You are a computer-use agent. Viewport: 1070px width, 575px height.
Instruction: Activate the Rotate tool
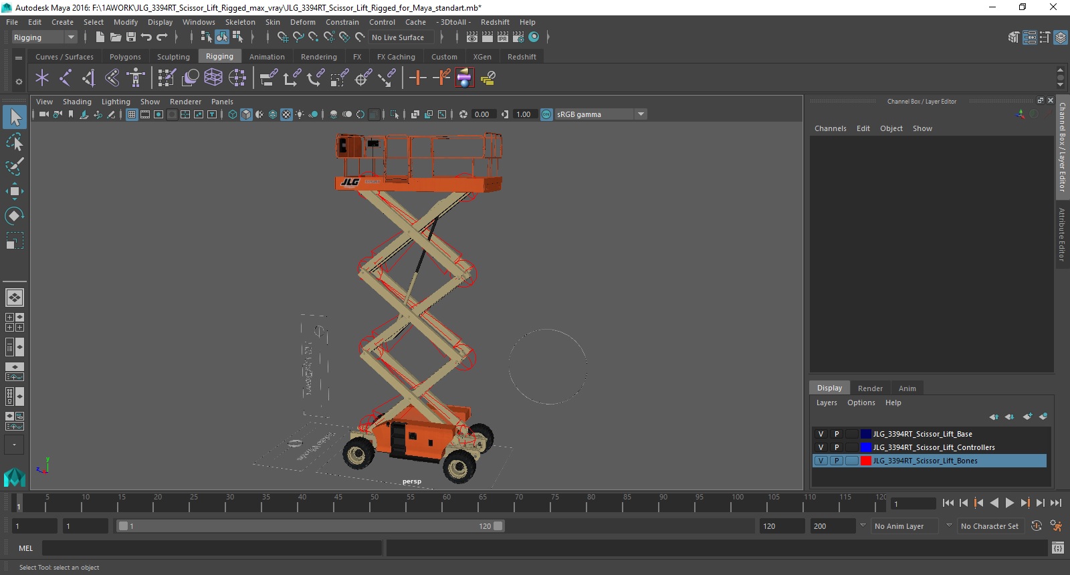pyautogui.click(x=15, y=216)
